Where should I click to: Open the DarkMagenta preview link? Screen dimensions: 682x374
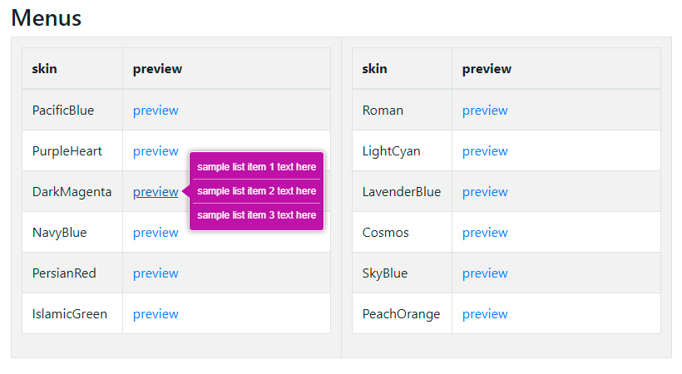tap(156, 192)
